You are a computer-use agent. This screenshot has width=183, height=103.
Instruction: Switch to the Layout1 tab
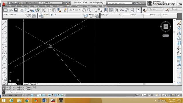coord(26,84)
